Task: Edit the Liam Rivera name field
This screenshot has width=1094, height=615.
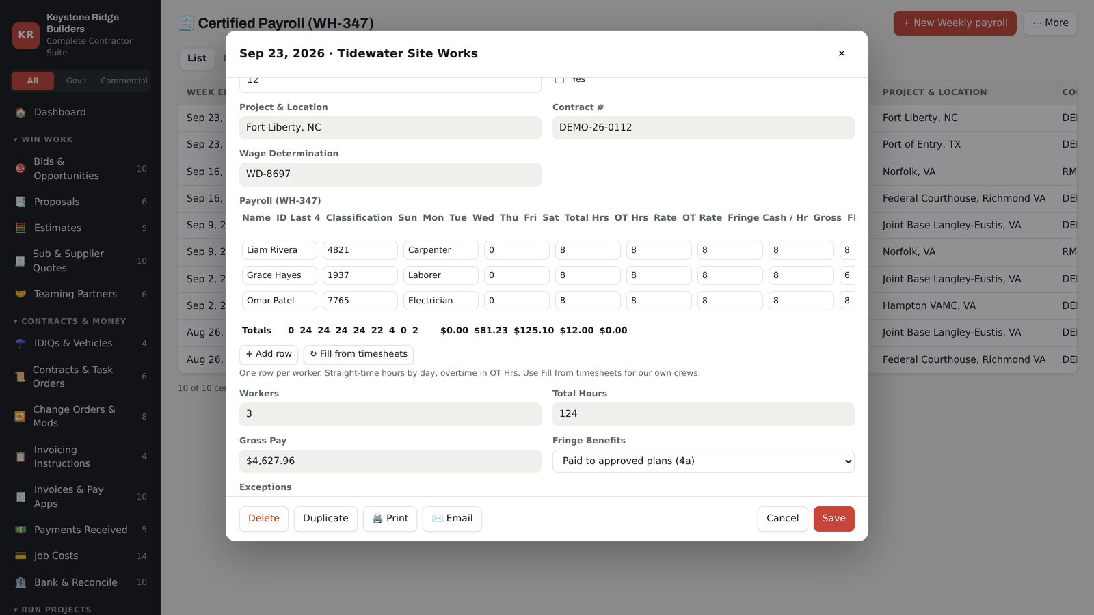Action: click(x=280, y=250)
